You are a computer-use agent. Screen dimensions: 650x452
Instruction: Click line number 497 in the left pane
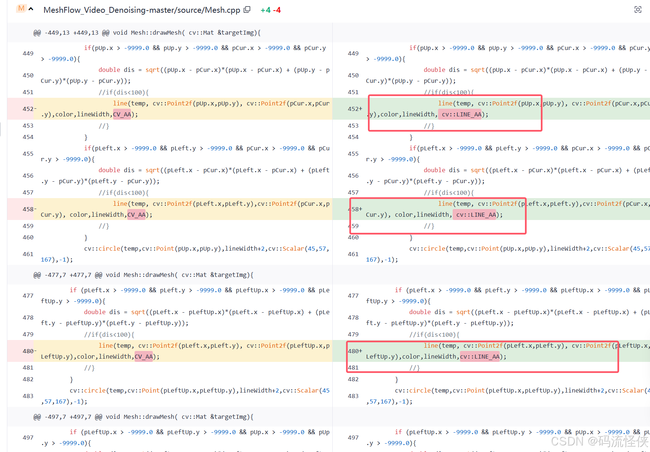click(28, 437)
